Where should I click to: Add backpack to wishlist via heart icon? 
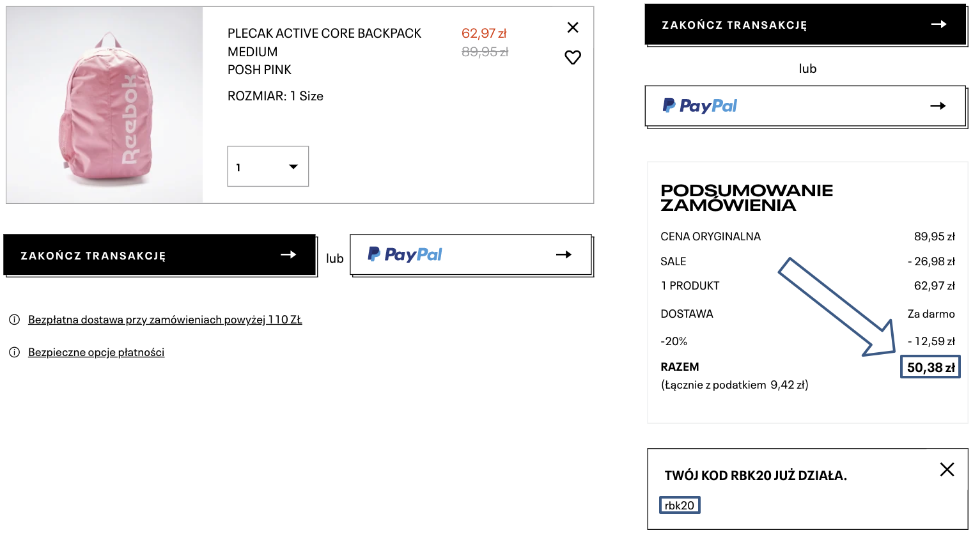573,58
